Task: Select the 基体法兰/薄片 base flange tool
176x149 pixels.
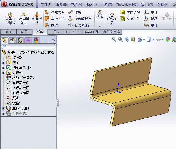Action: [10, 18]
